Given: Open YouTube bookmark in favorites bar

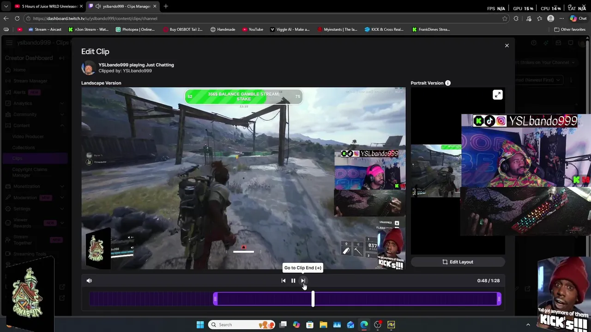Looking at the screenshot, I should coord(253,30).
